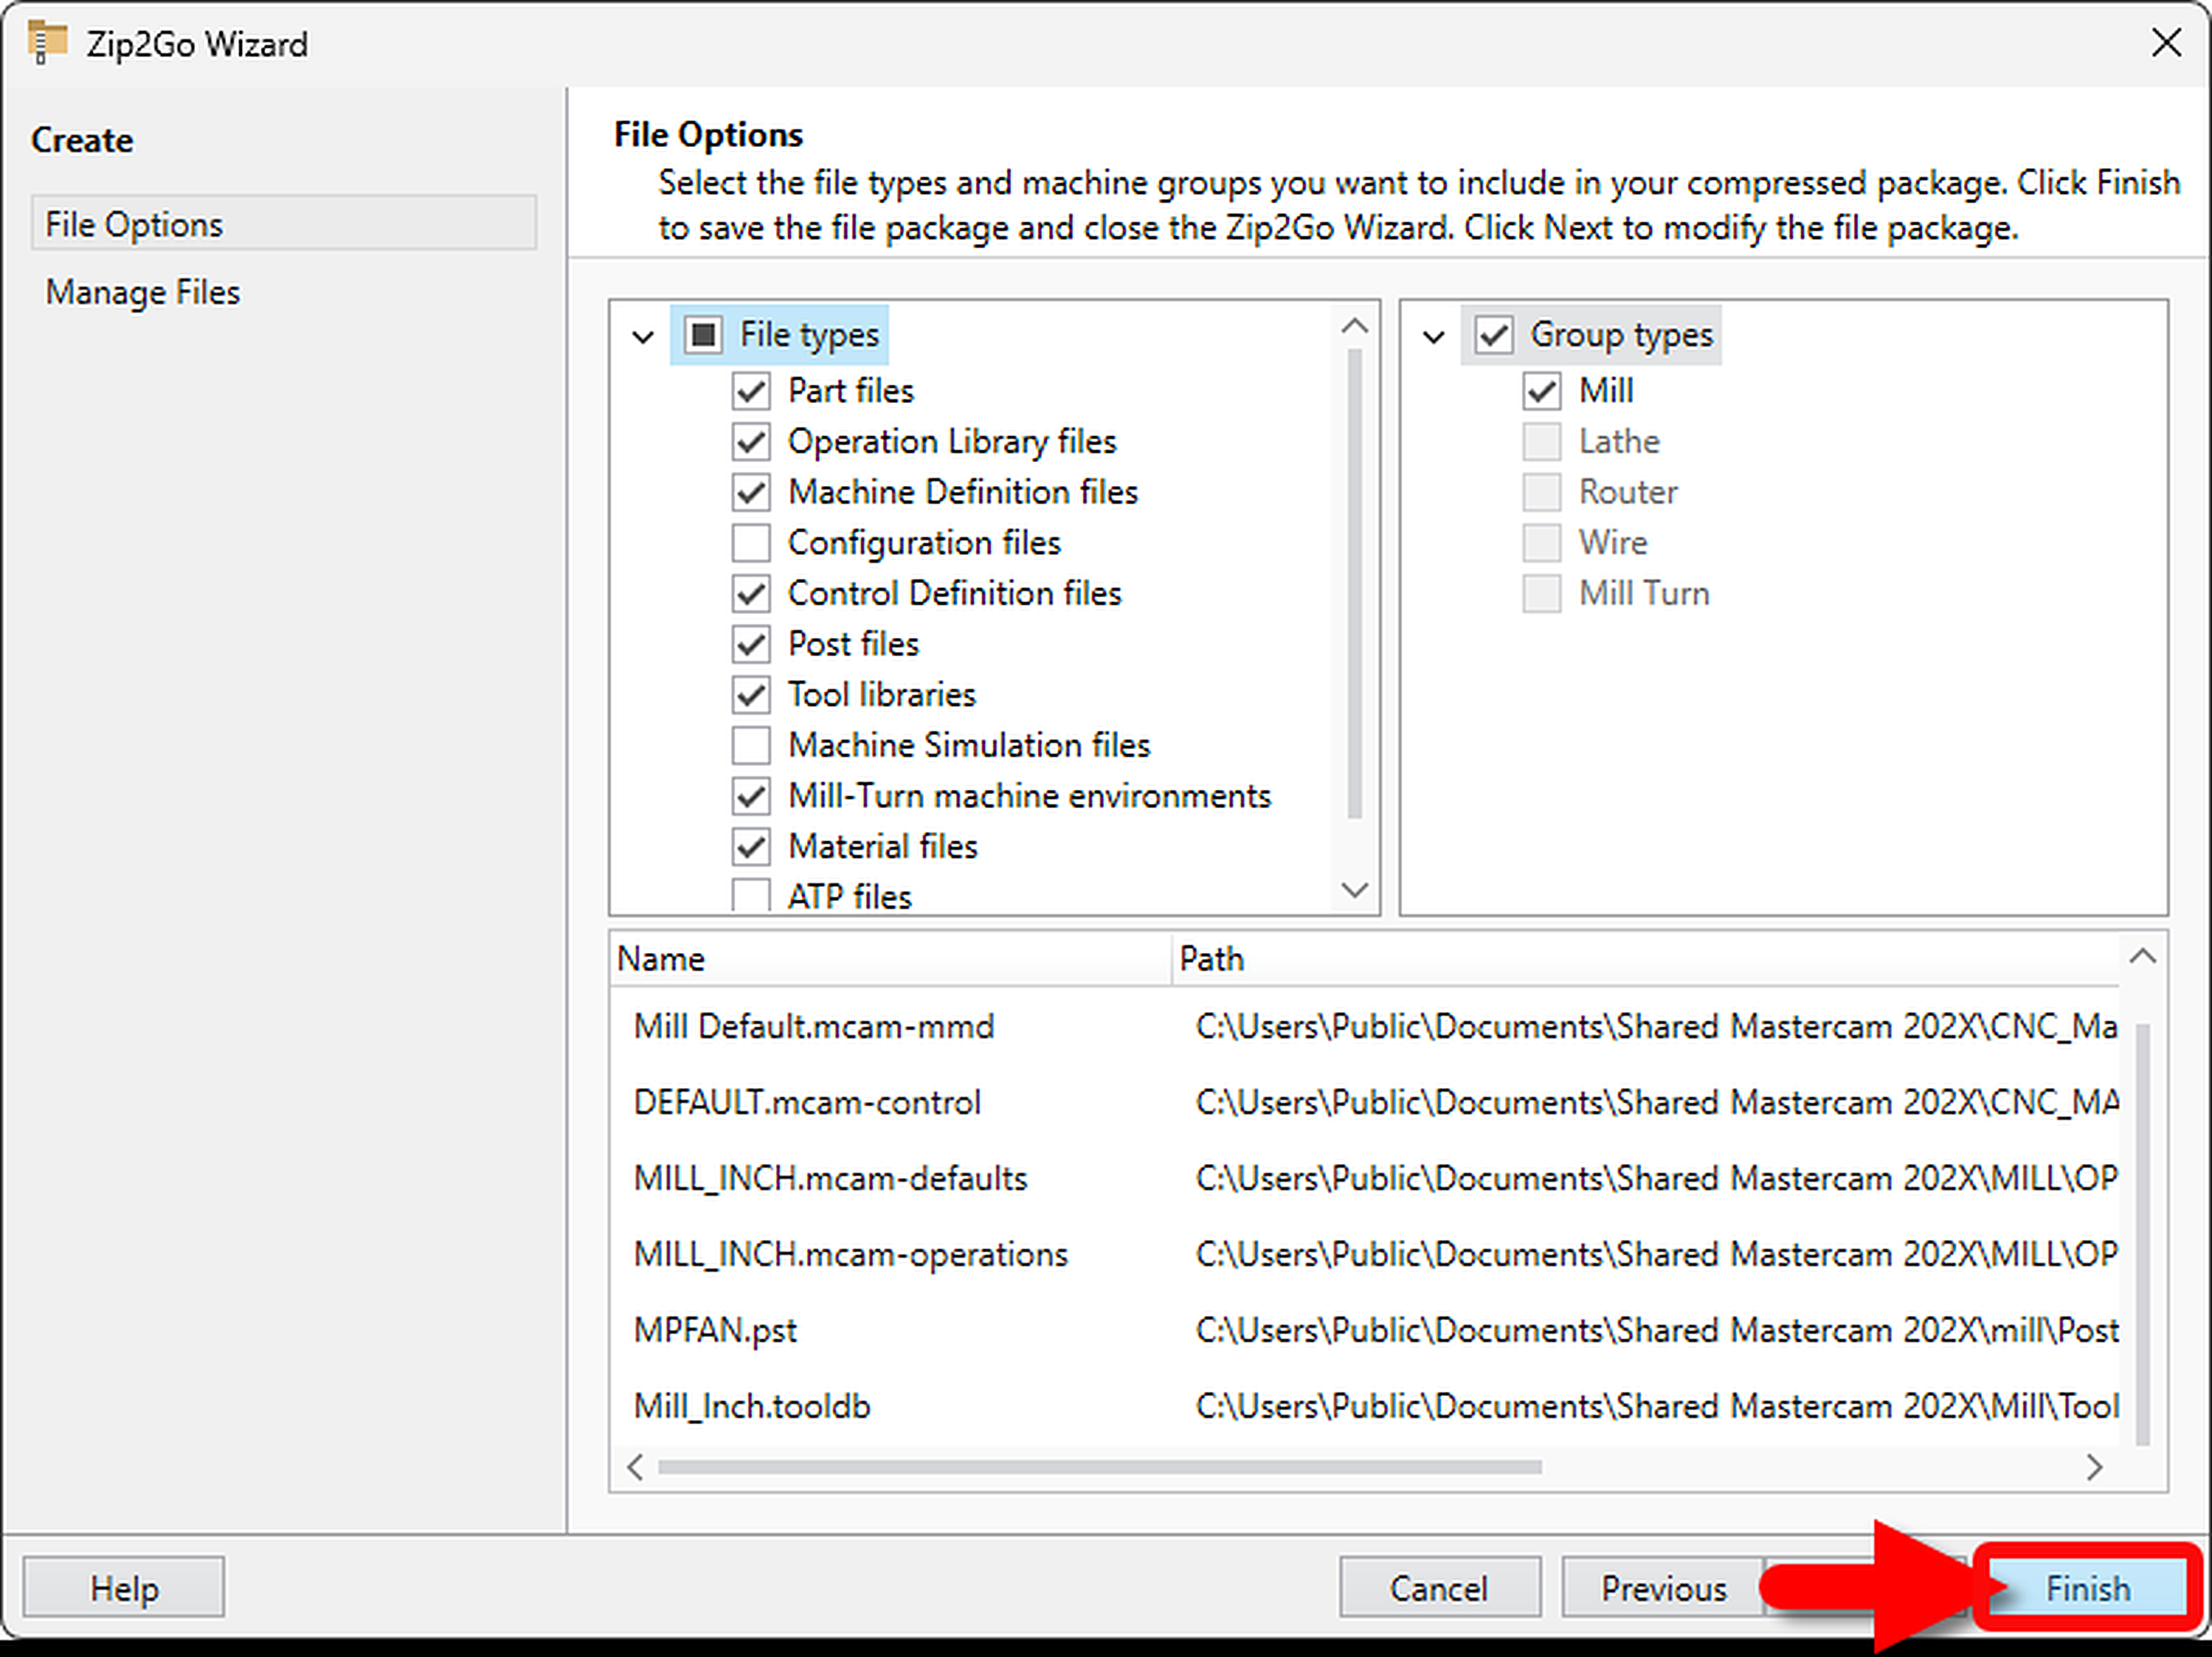Select MILL_INCH.mcam-operations row
This screenshot has width=2212, height=1657.
[1365, 1254]
